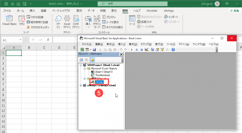
Task: Open the マクロ (Macros) dialog icon
Action: 22,20
